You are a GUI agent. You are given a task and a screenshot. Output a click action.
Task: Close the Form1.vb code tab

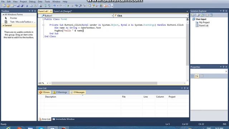click(x=51, y=11)
